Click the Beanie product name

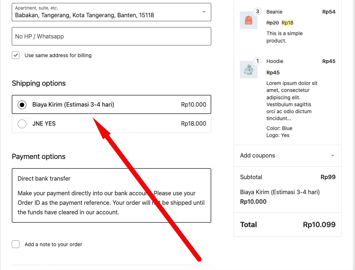coord(274,12)
